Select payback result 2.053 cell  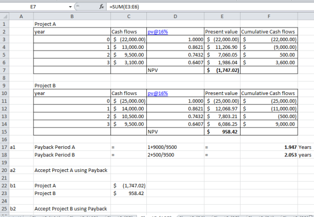point(269,155)
